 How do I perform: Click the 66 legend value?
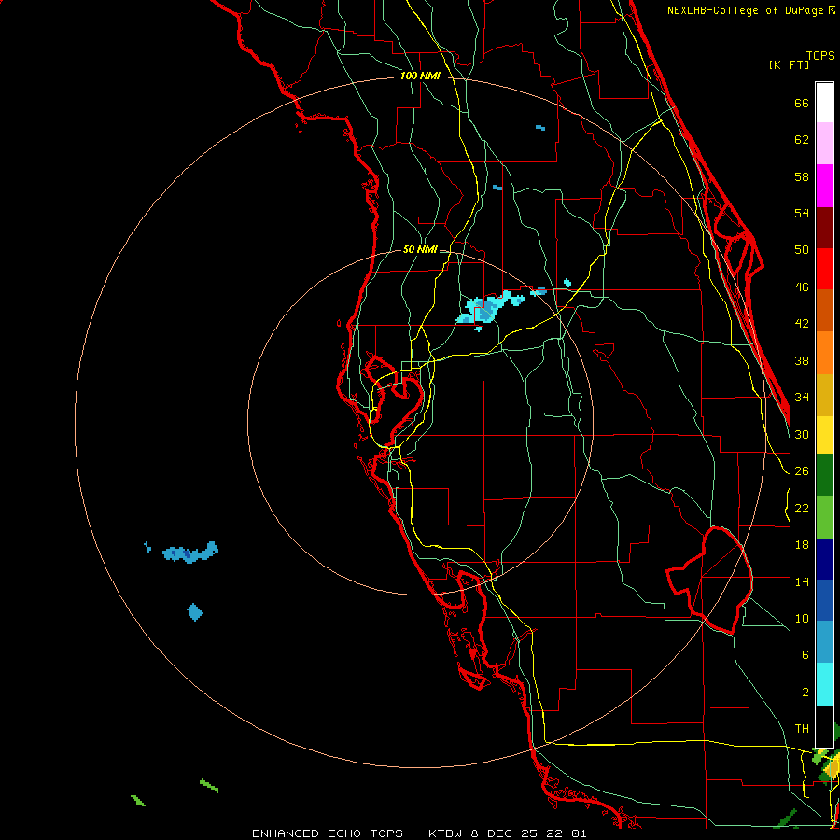click(802, 103)
